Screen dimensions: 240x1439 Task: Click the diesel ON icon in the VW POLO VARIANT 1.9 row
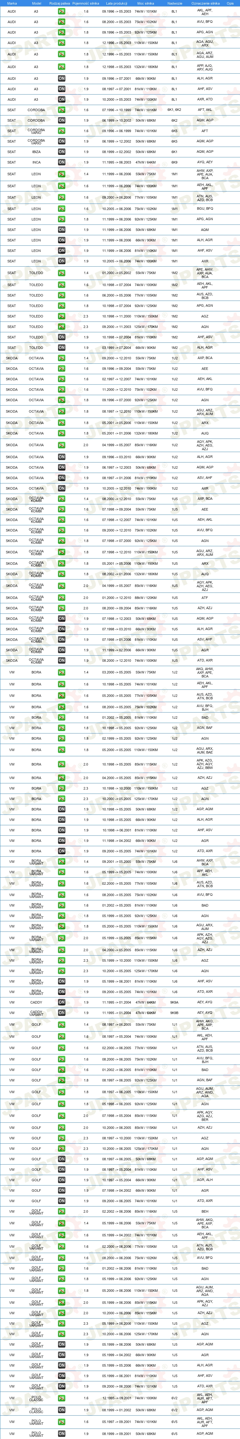[x=61, y=1434]
